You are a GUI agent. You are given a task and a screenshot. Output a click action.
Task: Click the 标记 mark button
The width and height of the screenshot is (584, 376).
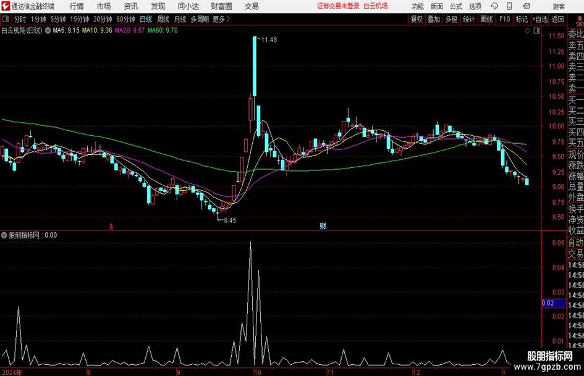coord(522,19)
